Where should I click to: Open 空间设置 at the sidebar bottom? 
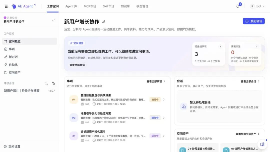tap(12, 146)
